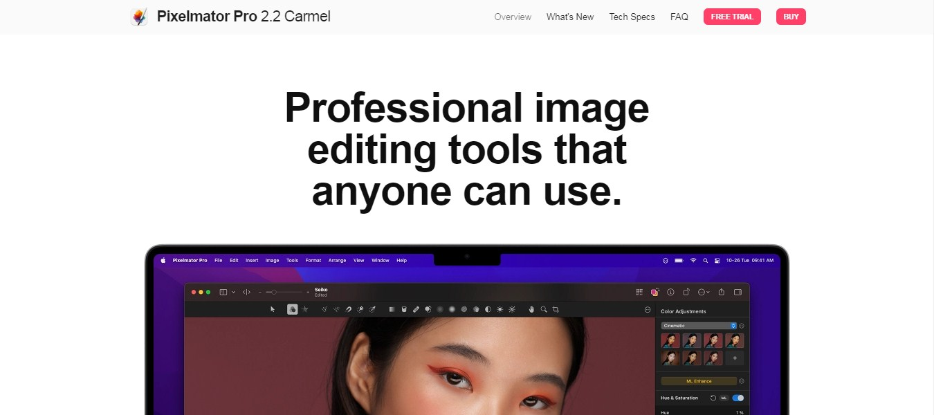Image resolution: width=934 pixels, height=415 pixels.
Task: Click the pink BUY button
Action: [791, 17]
